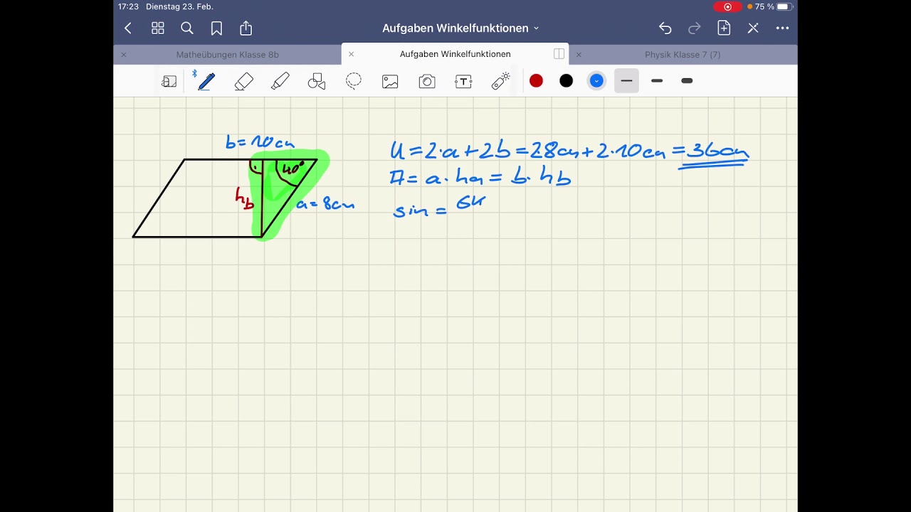Pick the thinnest stroke width

pyautogui.click(x=626, y=81)
